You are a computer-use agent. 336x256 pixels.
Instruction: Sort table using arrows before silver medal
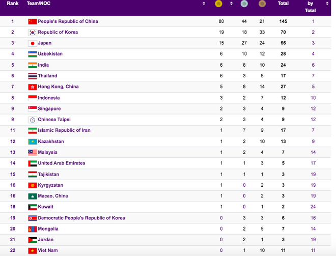tap(232, 4)
